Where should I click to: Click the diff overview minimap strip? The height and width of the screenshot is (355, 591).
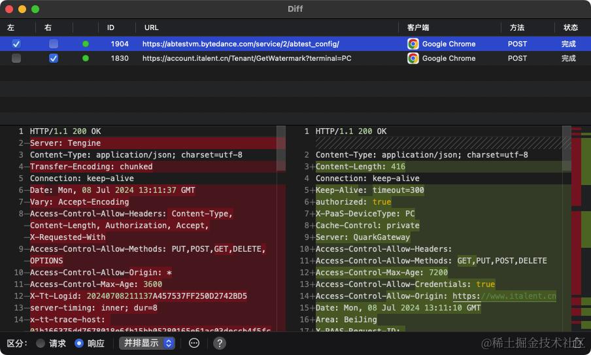[x=581, y=229]
